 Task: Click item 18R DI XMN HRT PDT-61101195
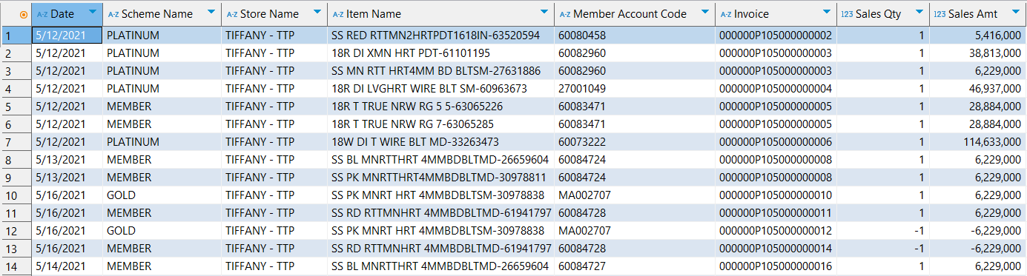pyautogui.click(x=440, y=53)
